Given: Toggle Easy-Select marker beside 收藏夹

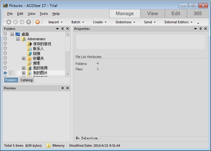Looking at the screenshot, I should [5, 58].
